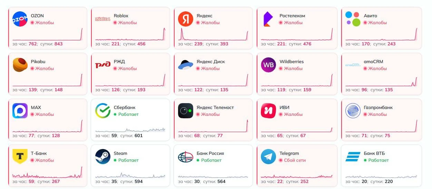Image resolution: width=432 pixels, height=189 pixels.
Task: Select the РЖД red logo
Action: click(102, 65)
